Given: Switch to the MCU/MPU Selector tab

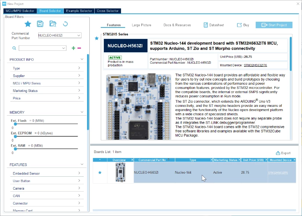Looking at the screenshot, I should 20,11.
